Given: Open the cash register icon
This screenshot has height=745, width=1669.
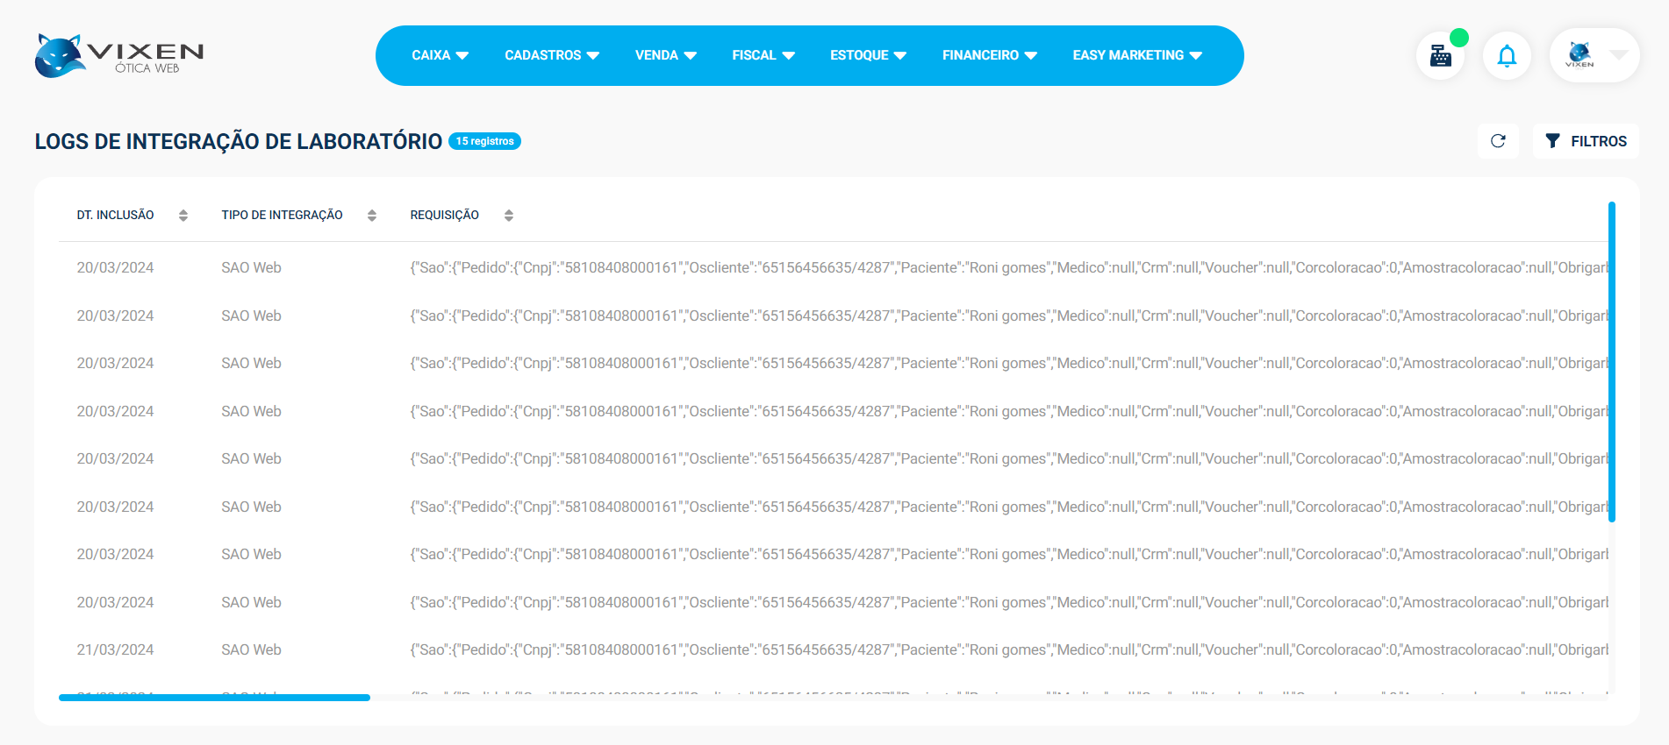Looking at the screenshot, I should coord(1440,56).
